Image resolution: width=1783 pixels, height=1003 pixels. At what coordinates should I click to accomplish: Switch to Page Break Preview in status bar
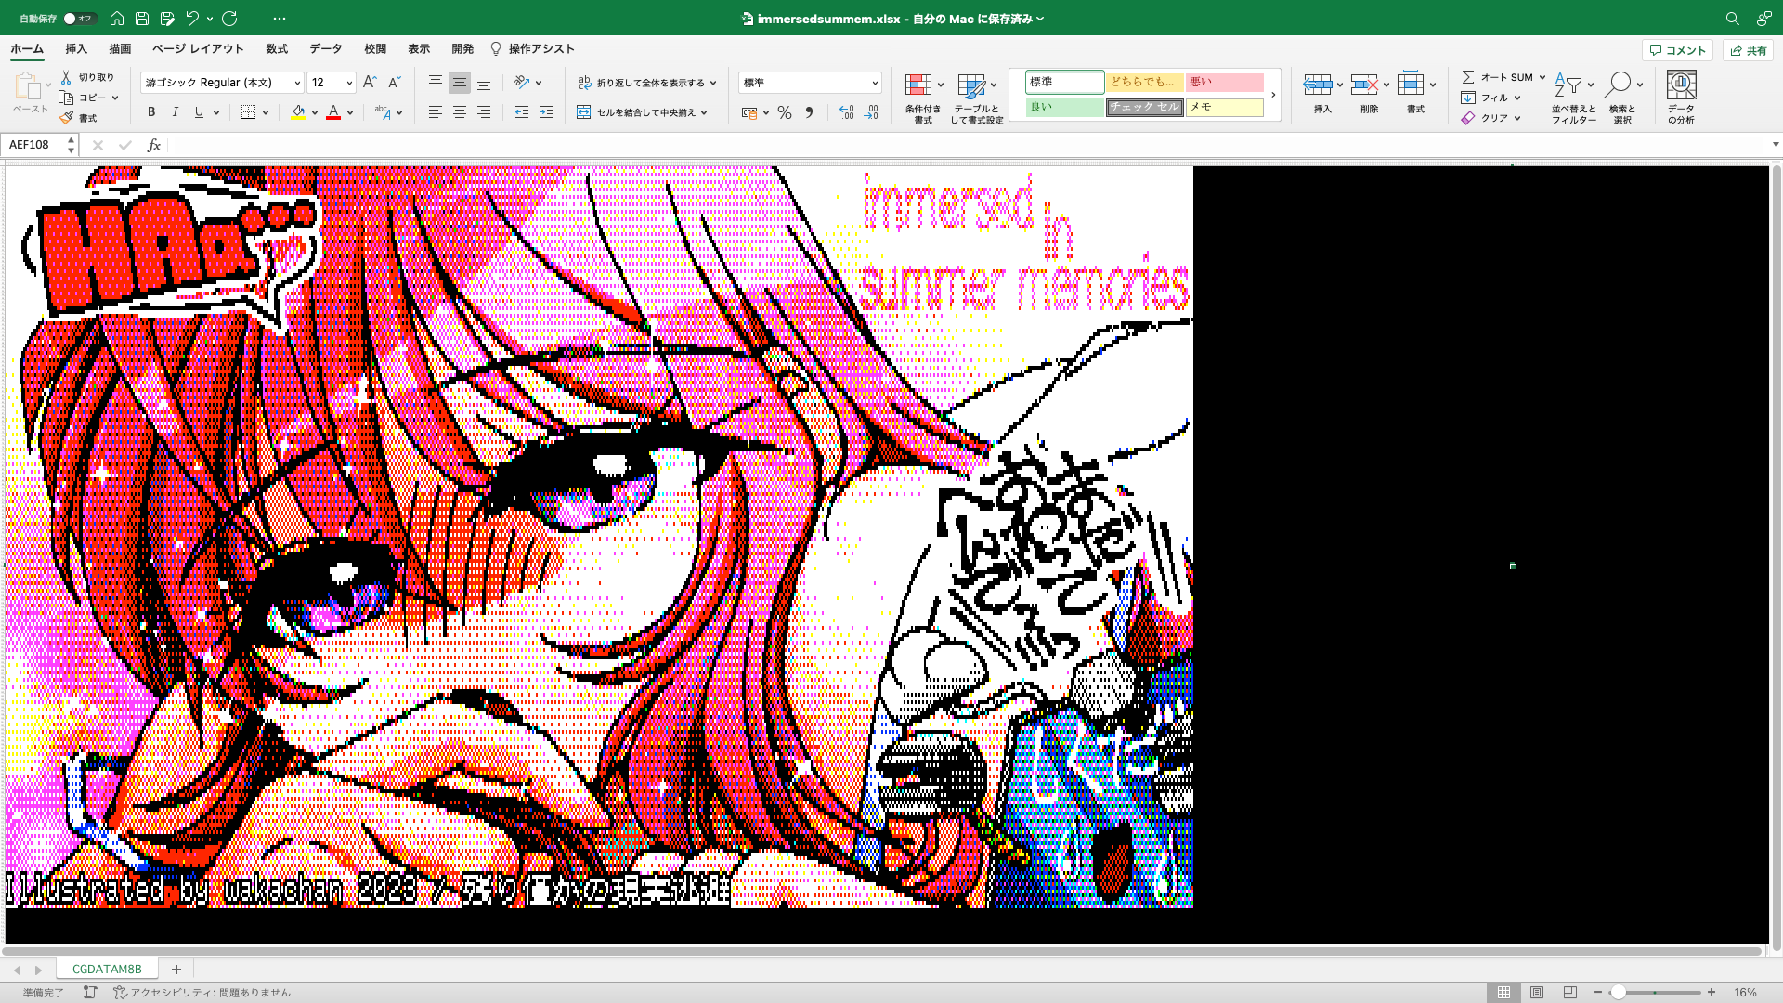pyautogui.click(x=1570, y=993)
